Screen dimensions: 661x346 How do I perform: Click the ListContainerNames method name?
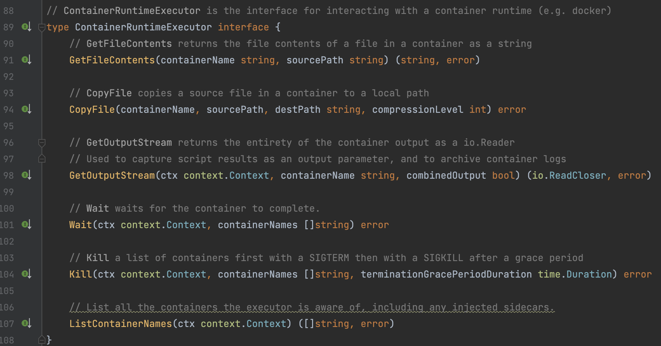[120, 324]
